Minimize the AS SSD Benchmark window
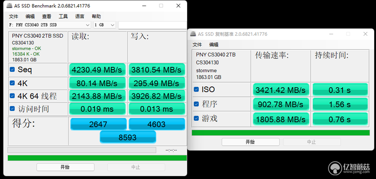376x179 pixels. [x=144, y=6]
